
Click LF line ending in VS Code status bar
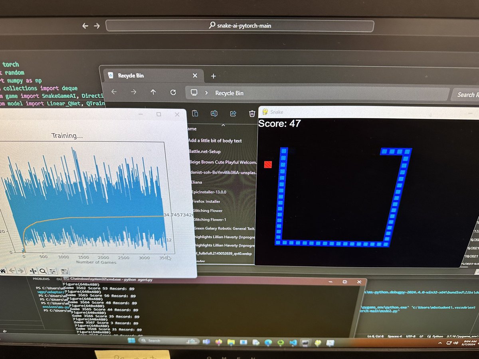click(421, 336)
